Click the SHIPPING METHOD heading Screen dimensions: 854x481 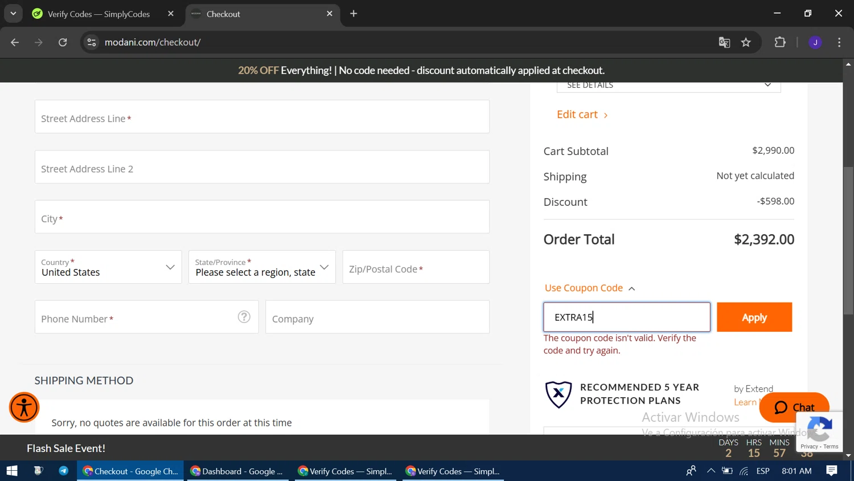pos(84,381)
